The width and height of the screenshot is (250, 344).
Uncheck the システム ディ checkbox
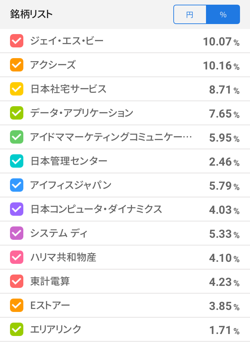tap(17, 233)
